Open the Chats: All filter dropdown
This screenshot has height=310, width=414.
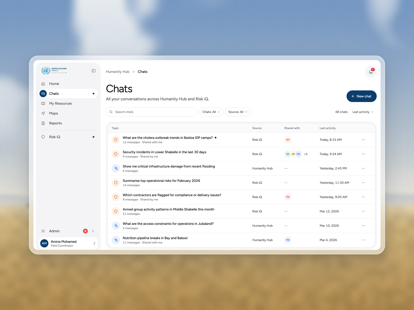(x=211, y=112)
